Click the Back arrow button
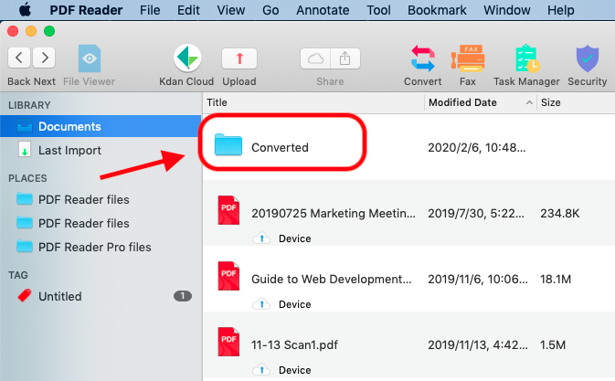 19,58
